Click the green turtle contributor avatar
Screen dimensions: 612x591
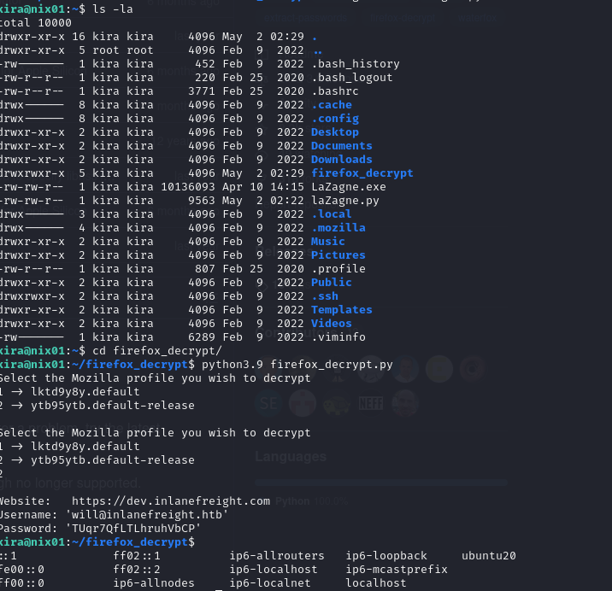(337, 403)
